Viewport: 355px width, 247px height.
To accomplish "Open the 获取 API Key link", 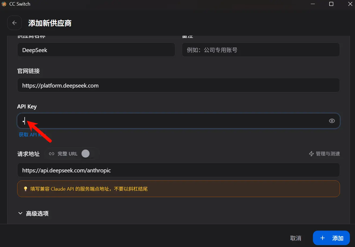I will 32,135.
